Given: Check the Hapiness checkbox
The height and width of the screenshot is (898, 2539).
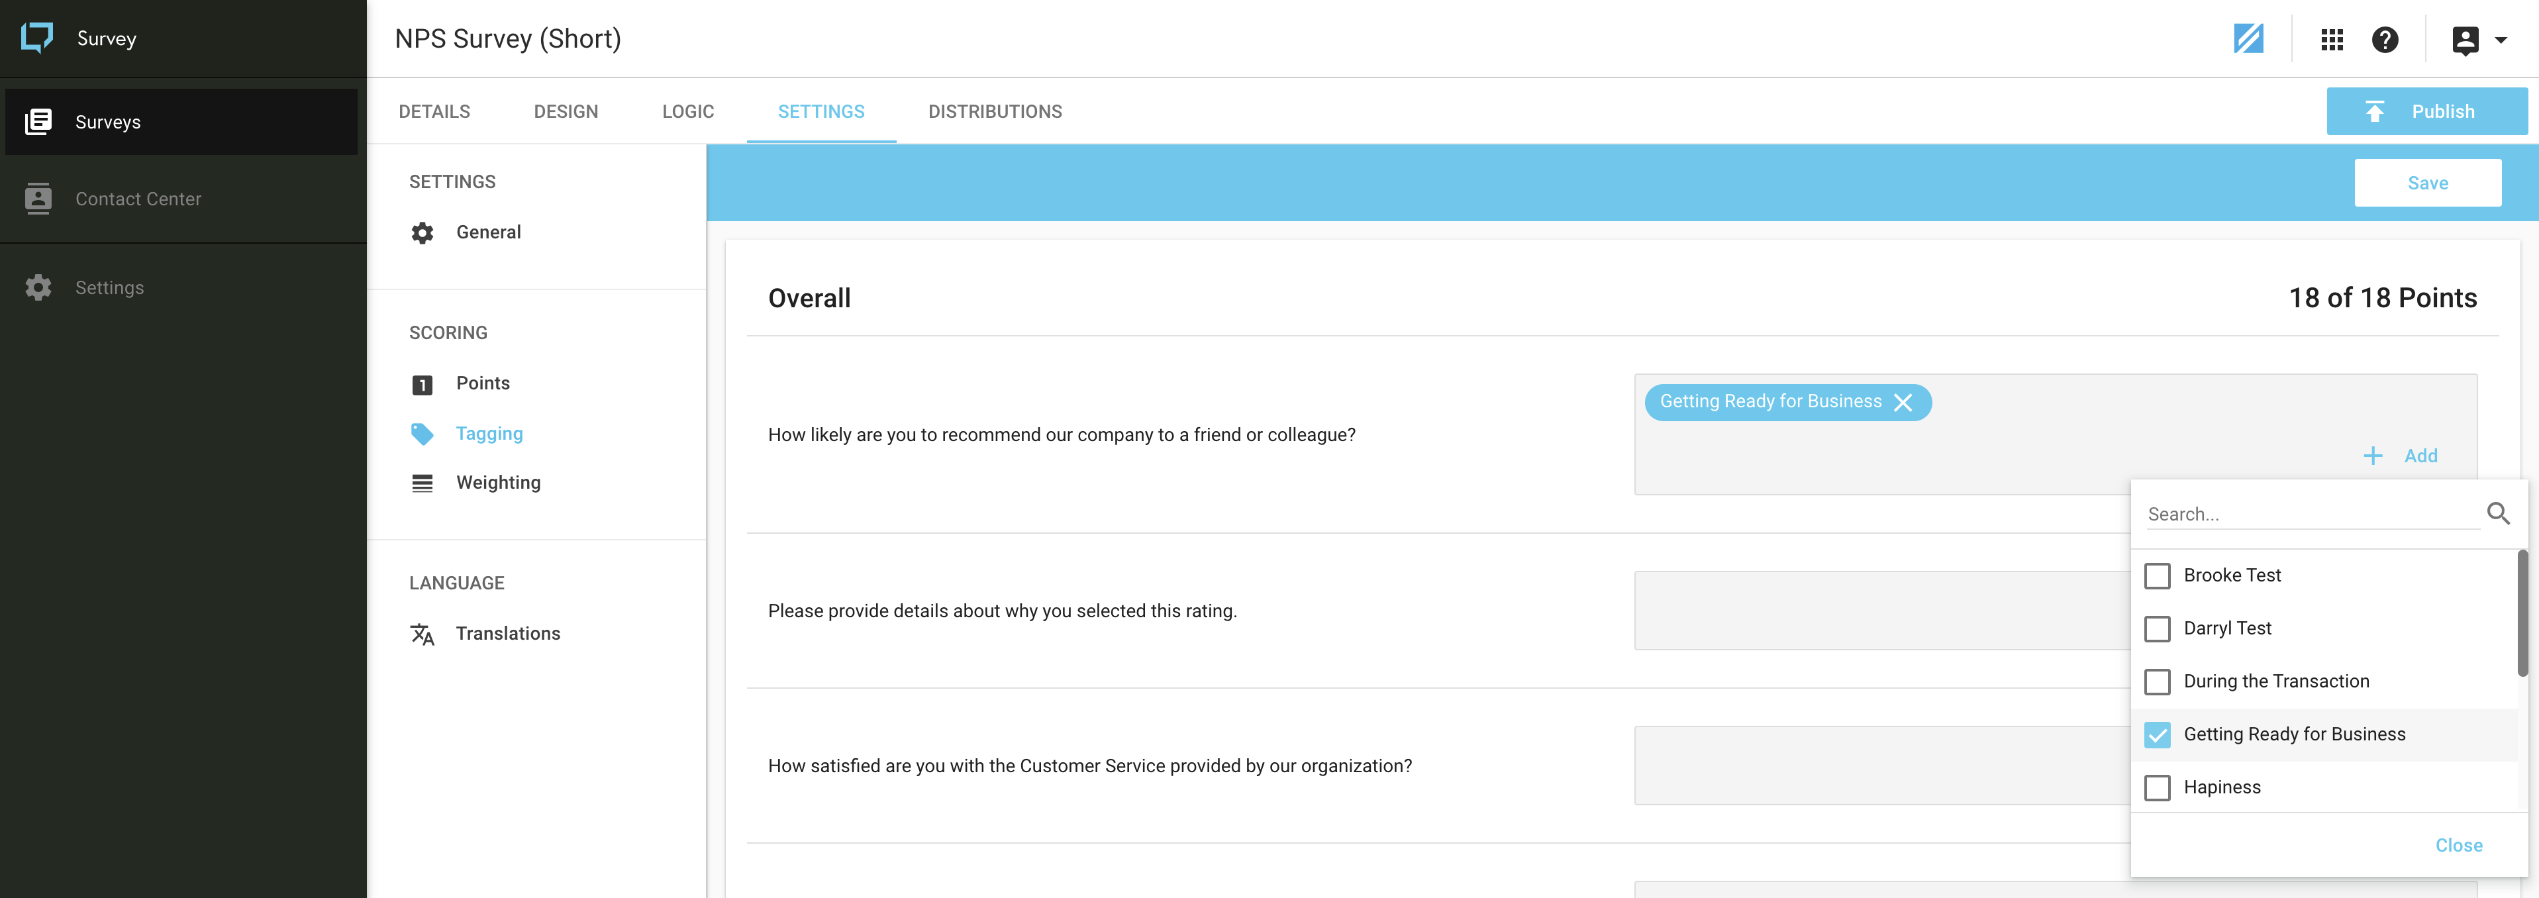Looking at the screenshot, I should tap(2158, 787).
